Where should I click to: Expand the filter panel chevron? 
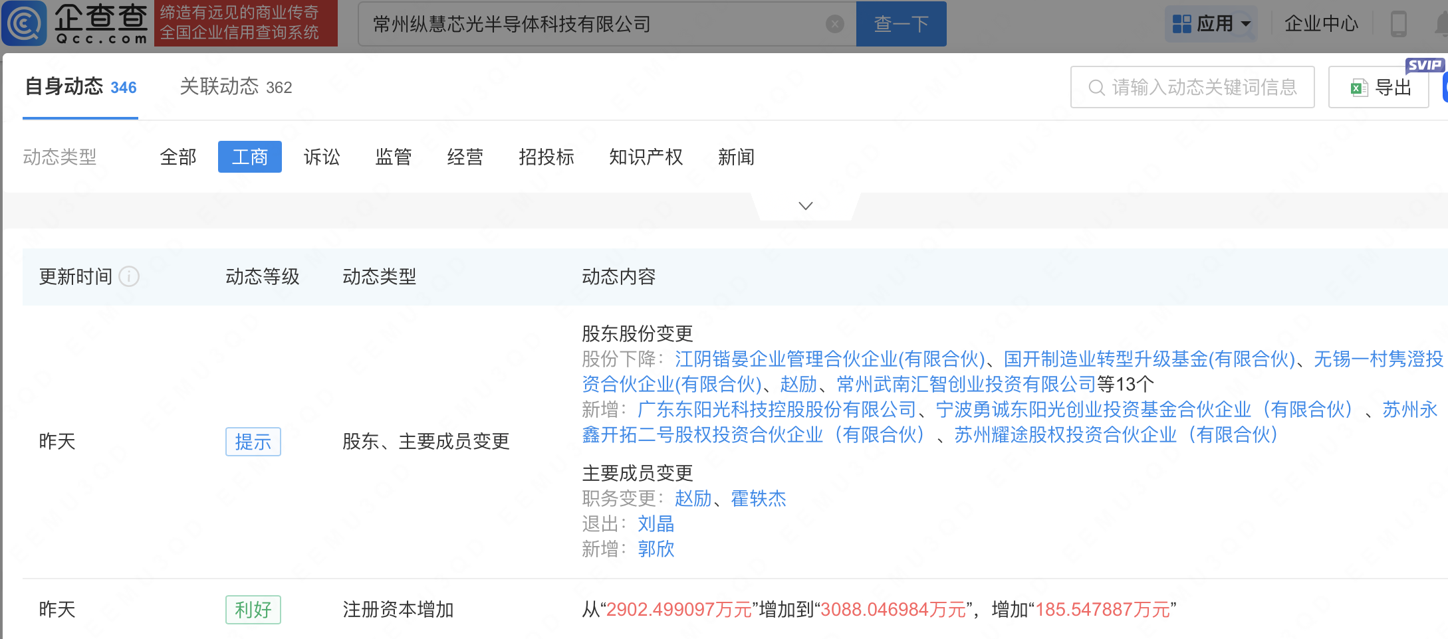806,206
